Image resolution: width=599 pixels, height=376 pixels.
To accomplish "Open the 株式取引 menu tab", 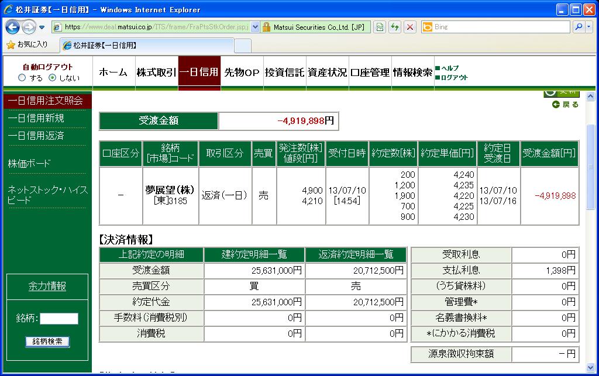I will (x=156, y=73).
